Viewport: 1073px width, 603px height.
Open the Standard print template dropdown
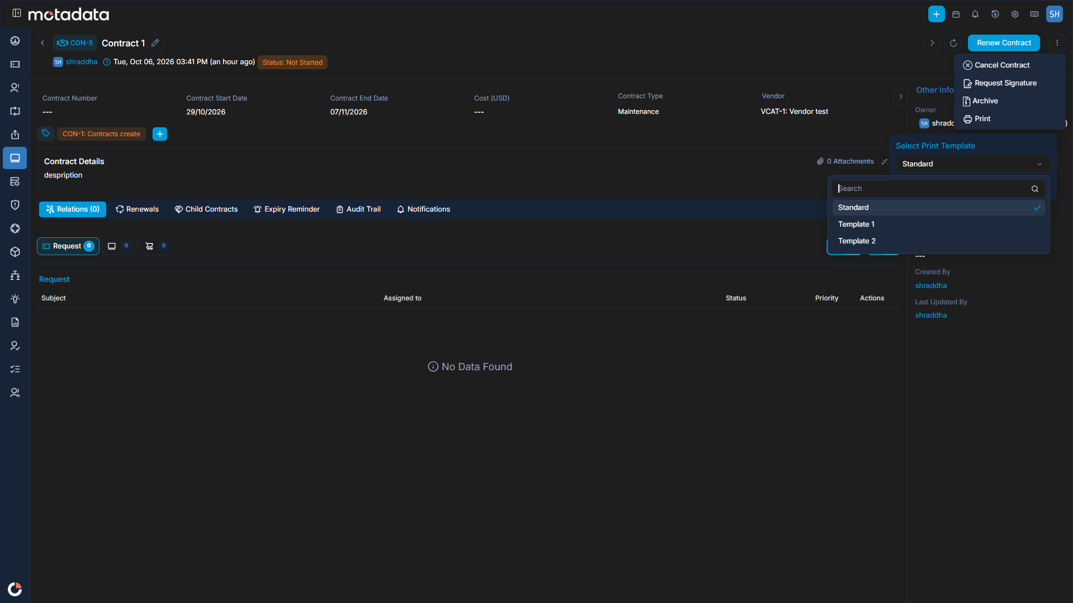(x=972, y=164)
